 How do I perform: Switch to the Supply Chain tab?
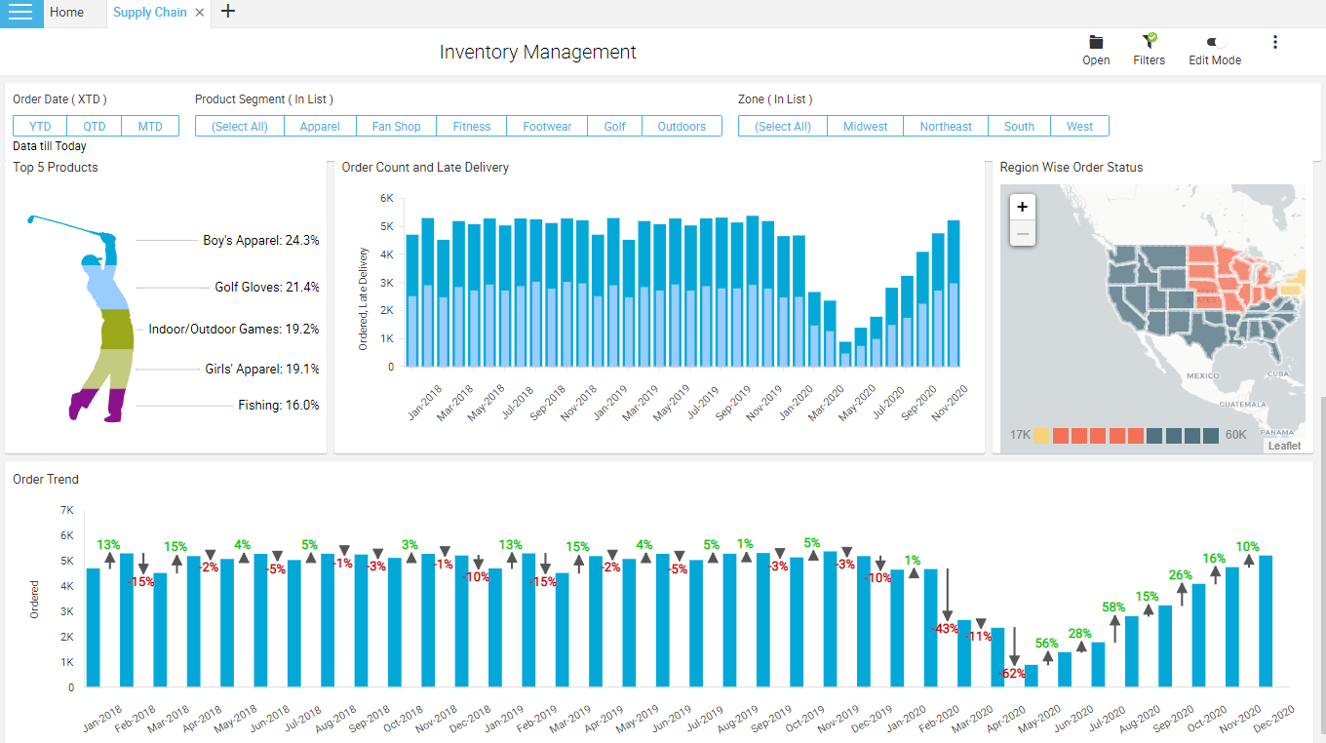click(x=149, y=13)
